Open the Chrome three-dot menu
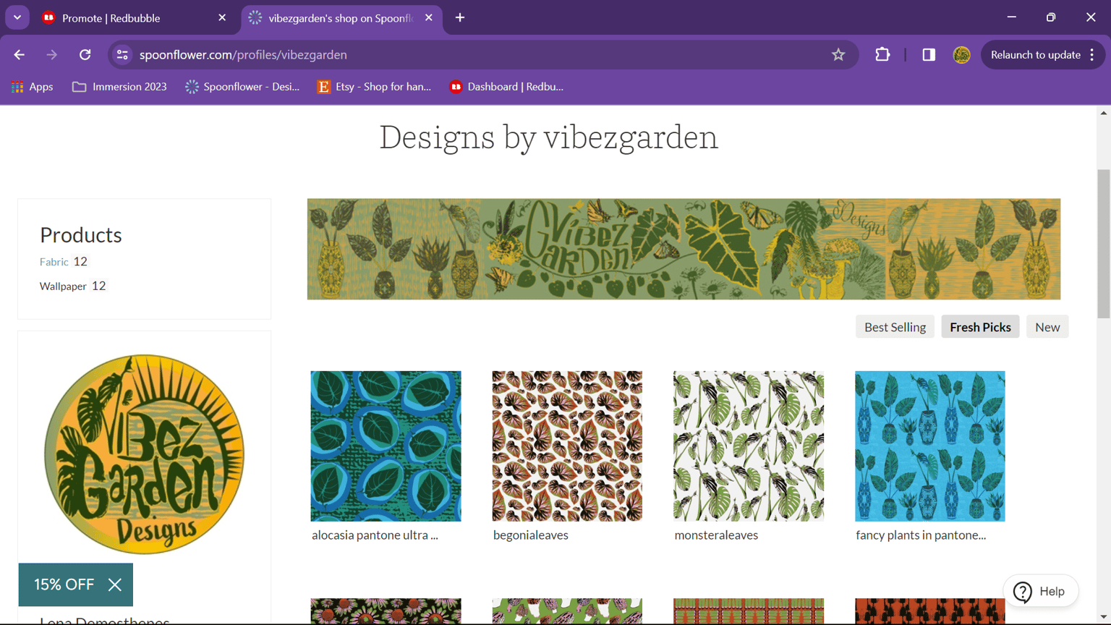 coord(1092,55)
